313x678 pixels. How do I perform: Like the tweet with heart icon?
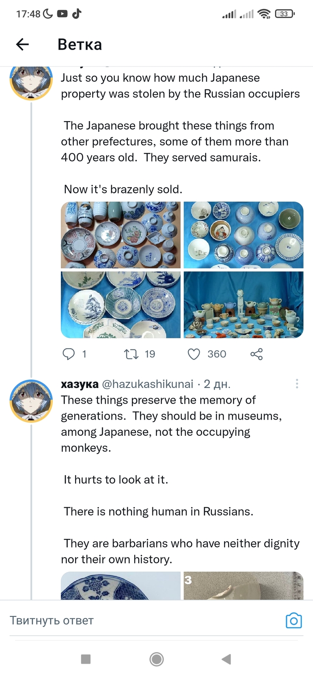[x=194, y=354]
